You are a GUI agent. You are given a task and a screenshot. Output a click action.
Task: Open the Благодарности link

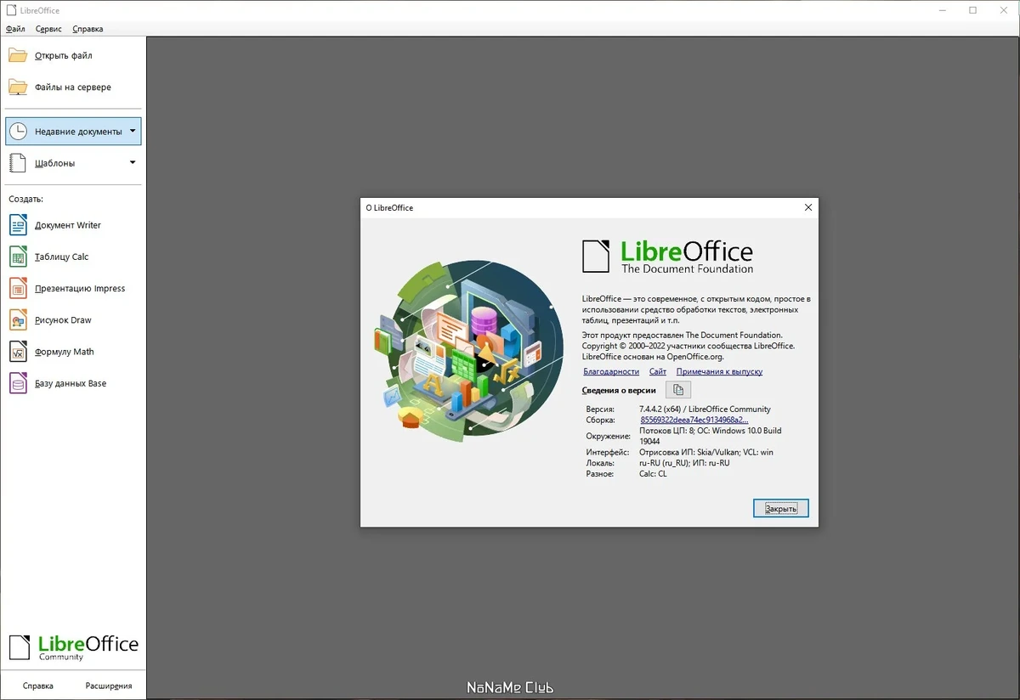coord(611,371)
